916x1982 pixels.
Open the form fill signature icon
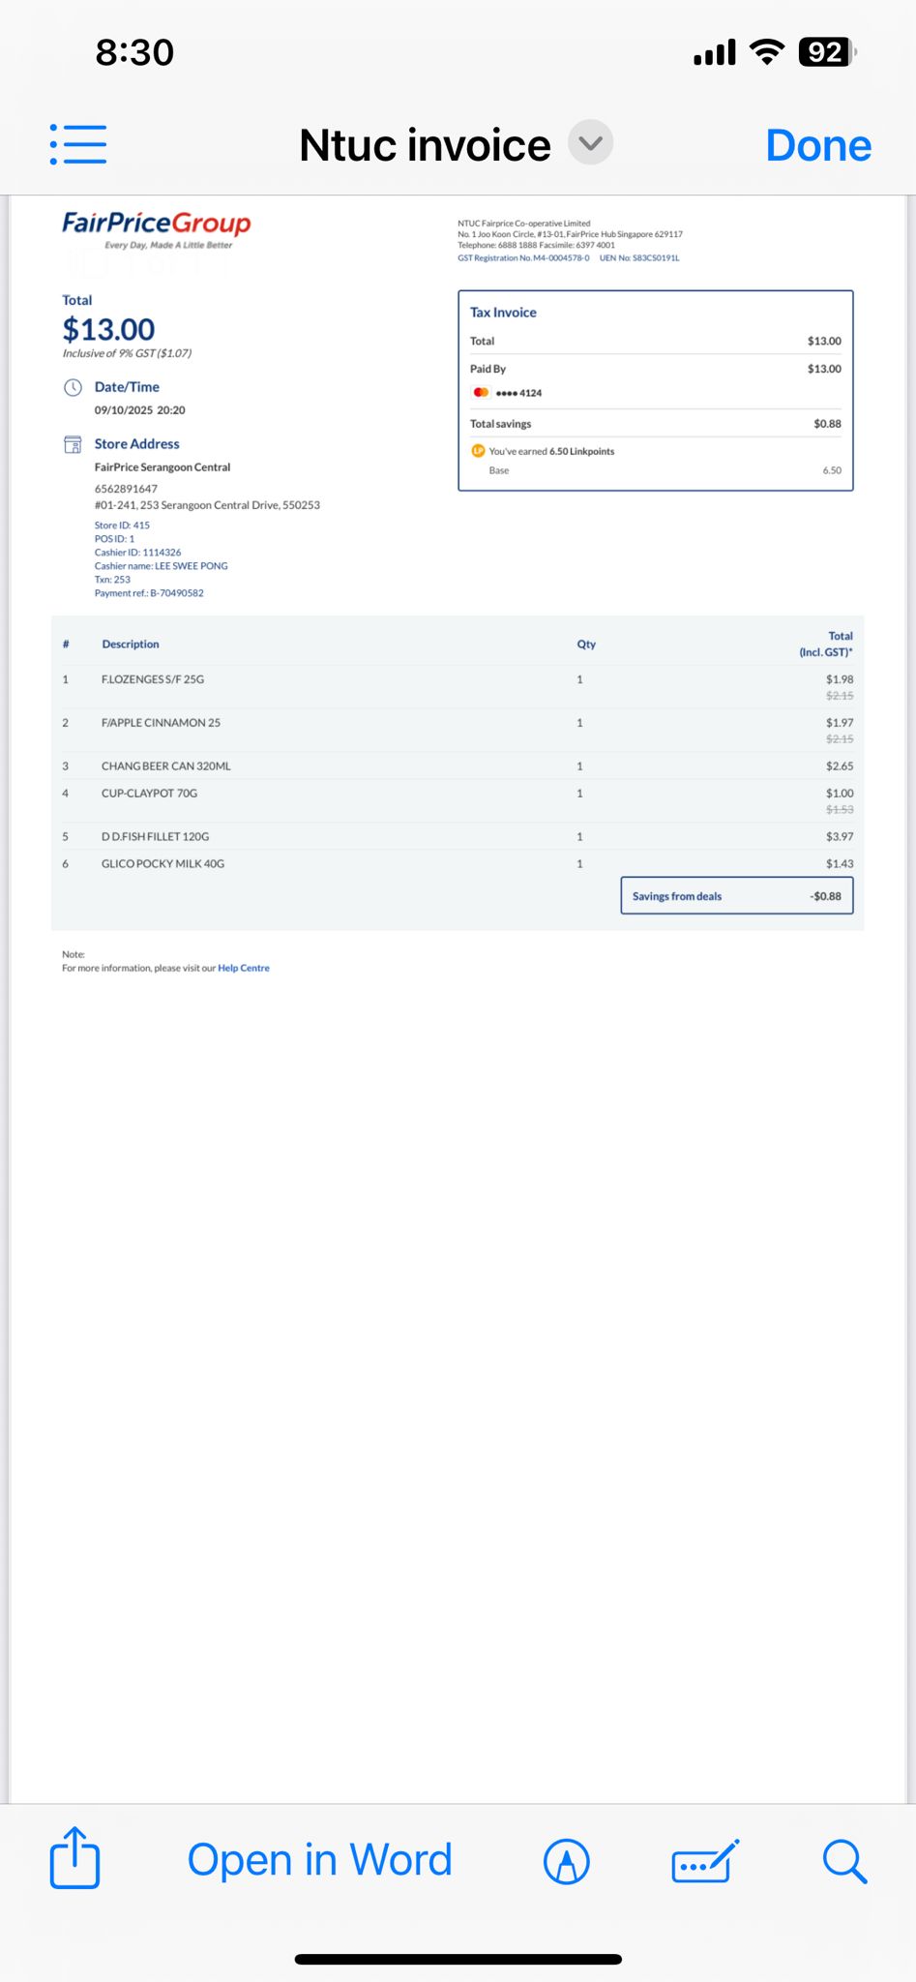705,1861
